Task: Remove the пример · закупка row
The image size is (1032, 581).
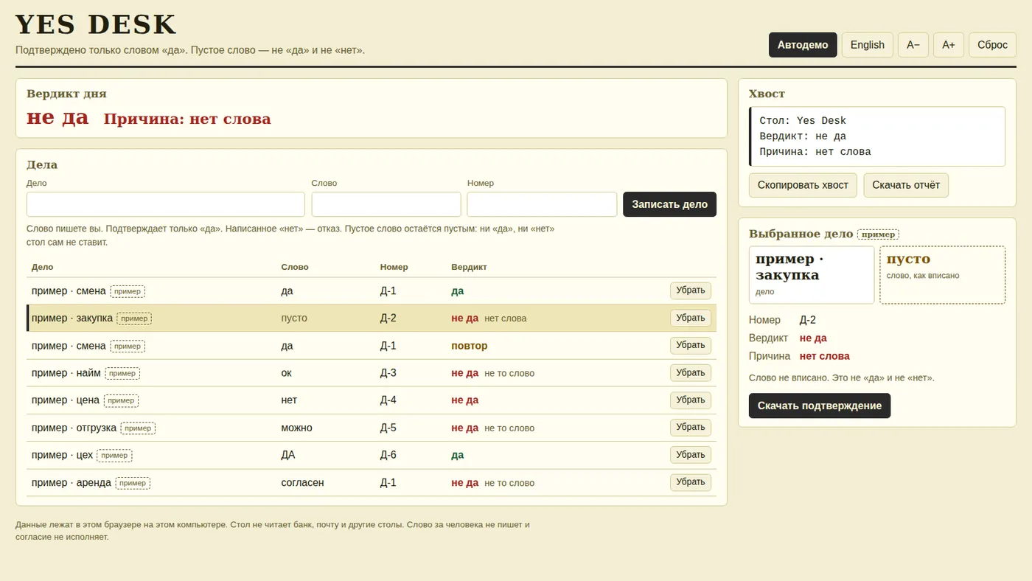Action: (x=691, y=318)
